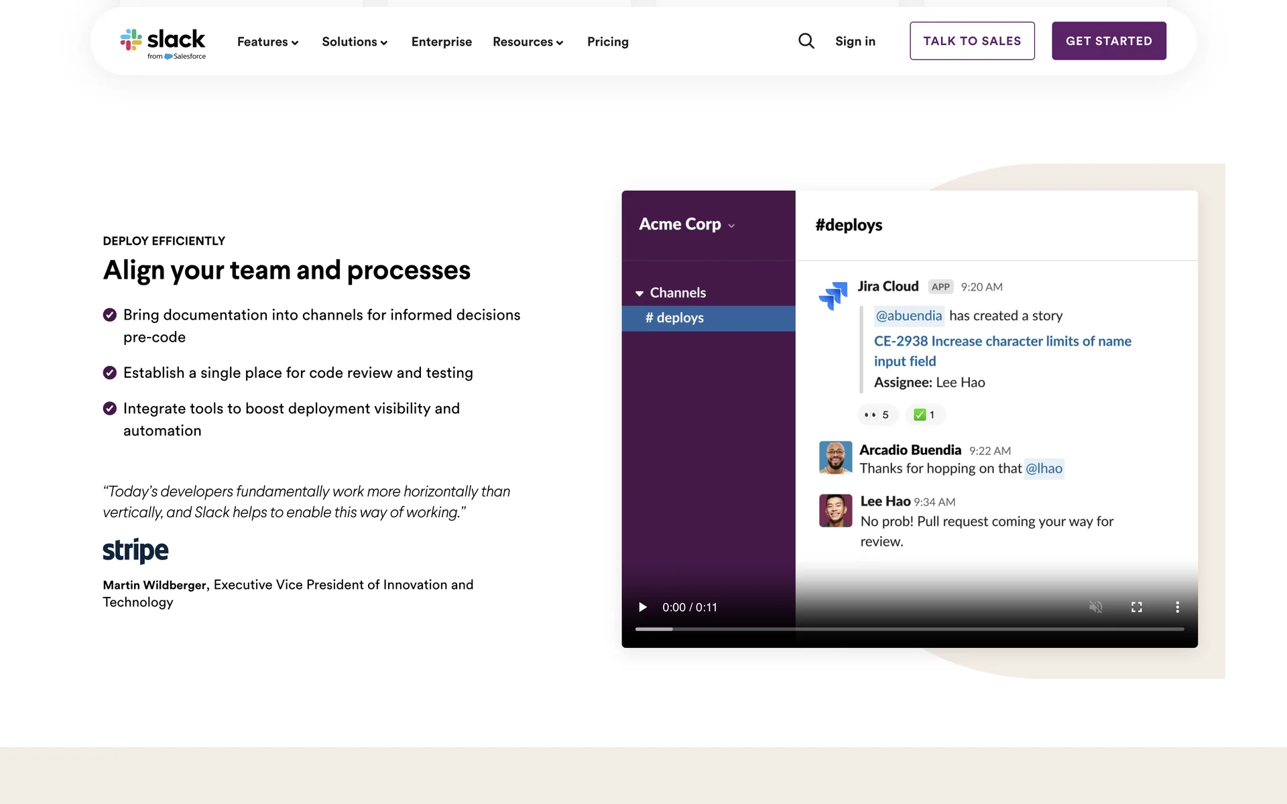Enter fullscreen on the video
The height and width of the screenshot is (804, 1287).
click(1137, 607)
